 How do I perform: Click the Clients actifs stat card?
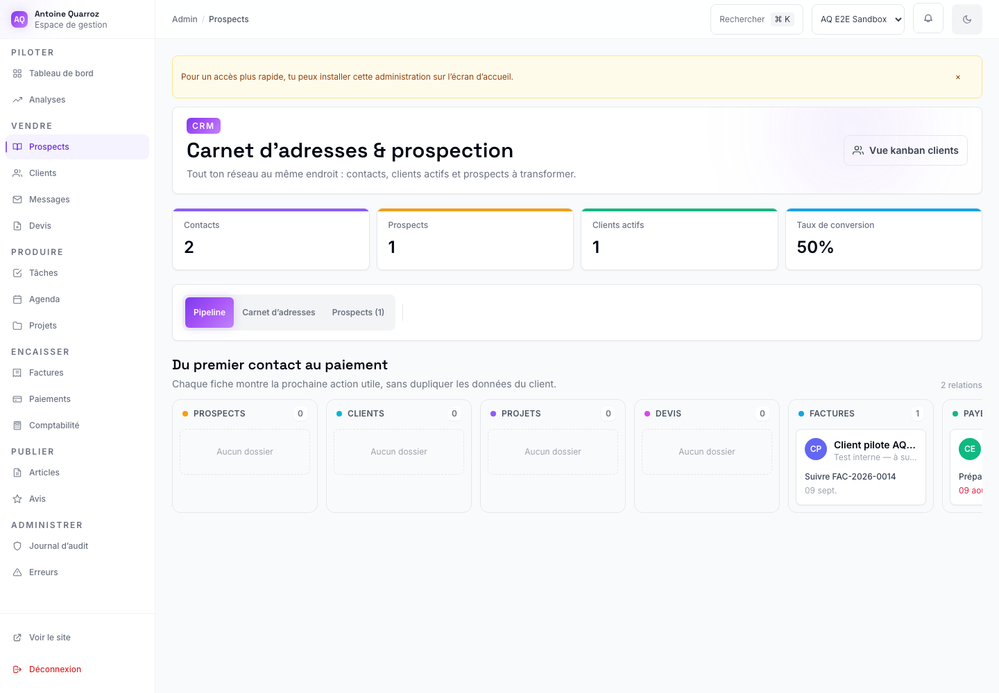(x=679, y=239)
